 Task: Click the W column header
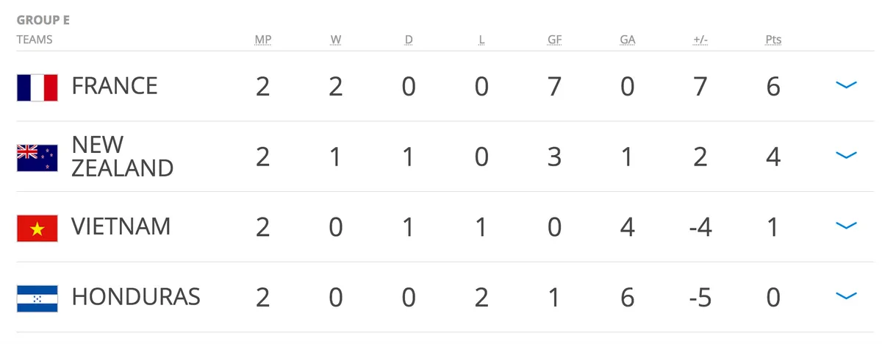[x=336, y=40]
